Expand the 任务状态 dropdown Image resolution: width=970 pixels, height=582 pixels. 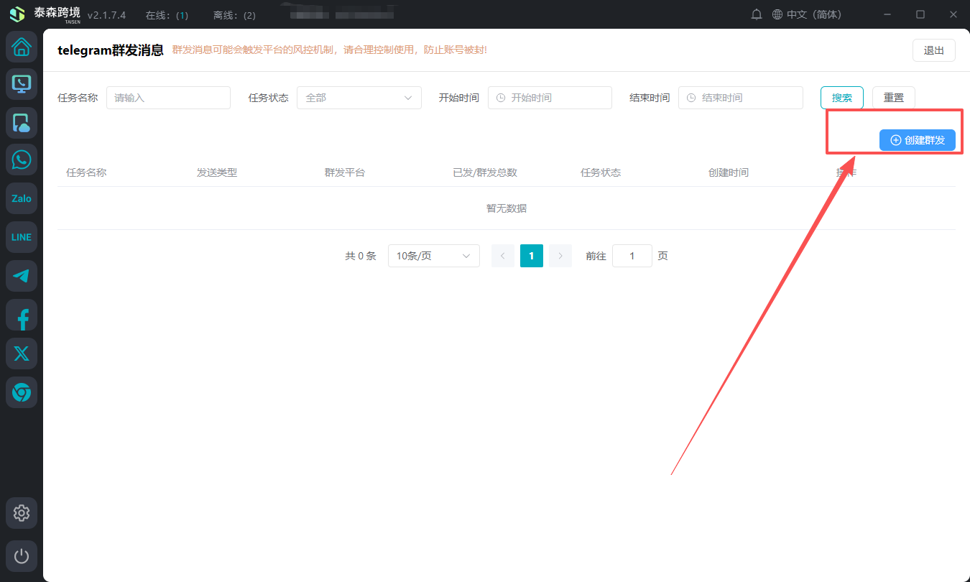pos(359,98)
